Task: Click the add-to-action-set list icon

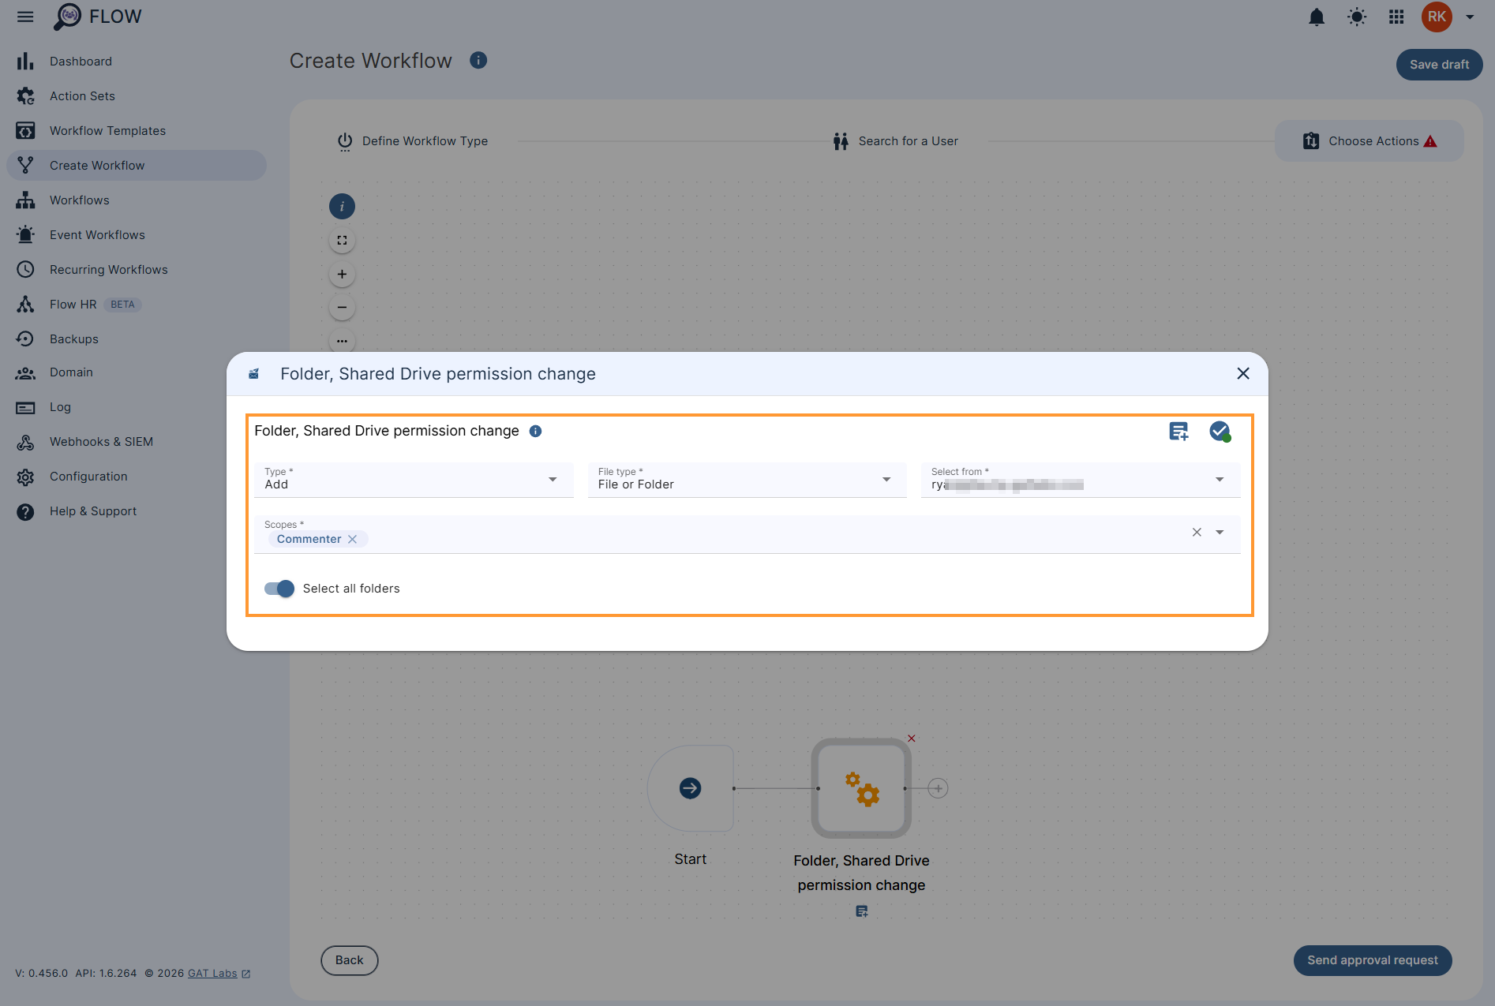Action: point(1178,432)
